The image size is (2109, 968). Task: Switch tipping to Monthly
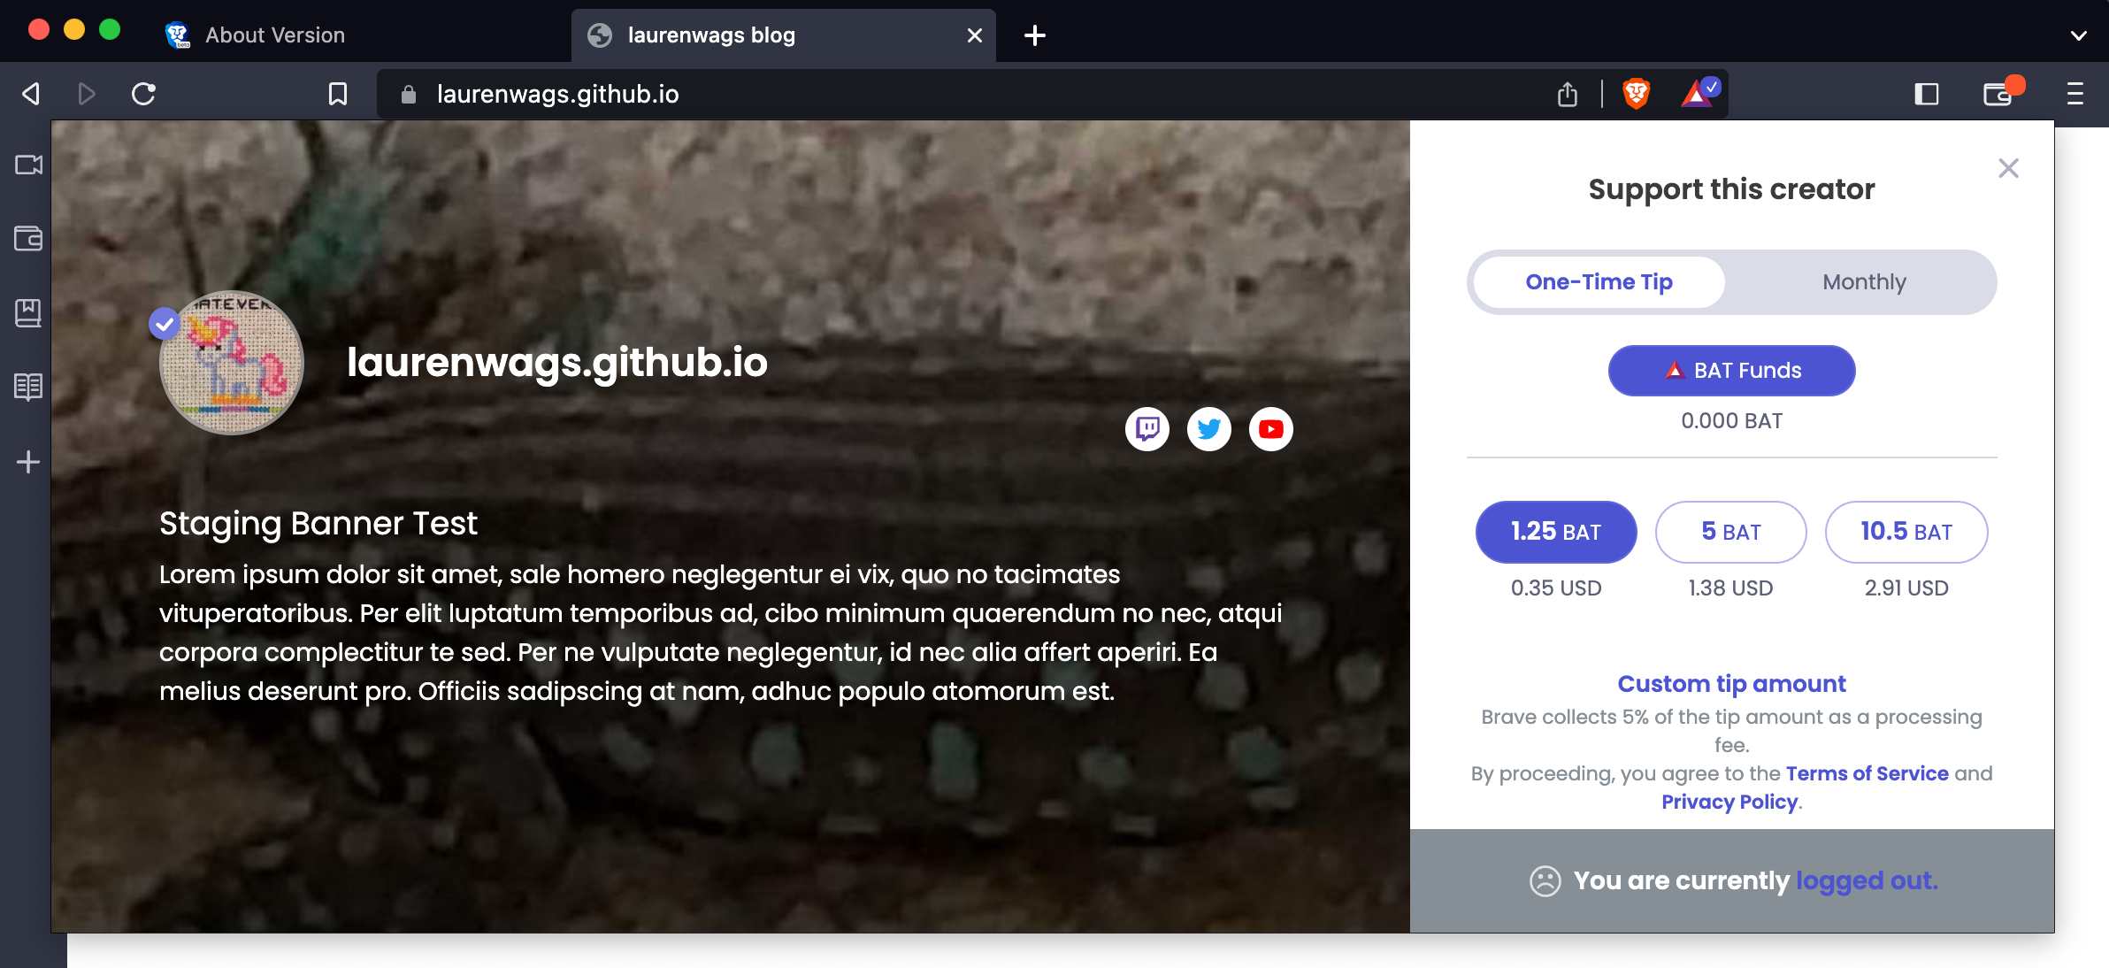pos(1864,281)
